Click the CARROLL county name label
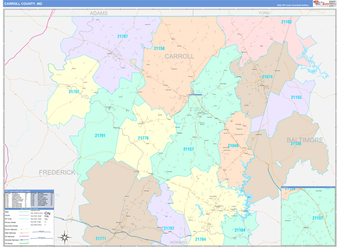 (179, 57)
